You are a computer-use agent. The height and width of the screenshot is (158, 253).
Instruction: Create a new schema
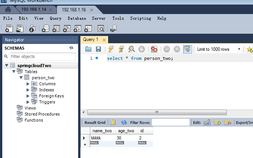pyautogui.click(x=46, y=28)
